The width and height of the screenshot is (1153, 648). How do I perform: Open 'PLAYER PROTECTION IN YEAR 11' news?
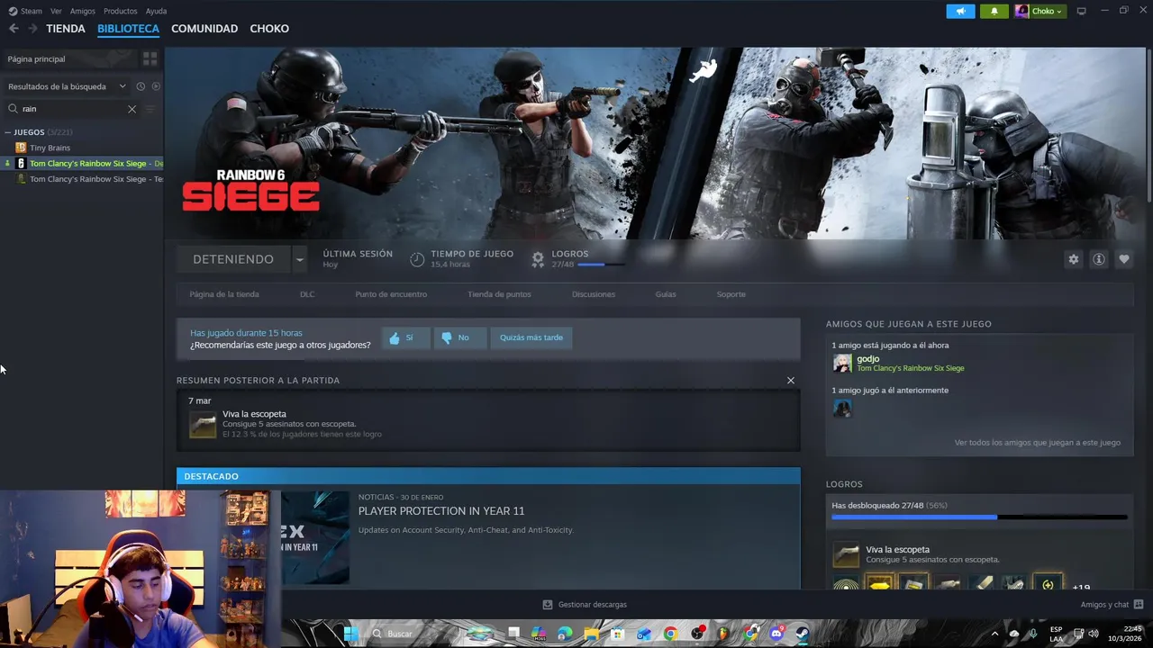[441, 511]
